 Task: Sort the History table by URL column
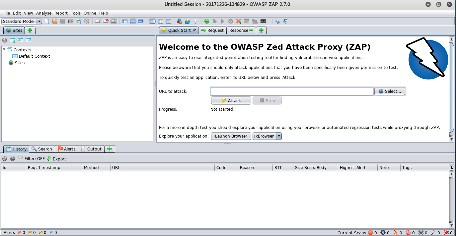coord(162,168)
